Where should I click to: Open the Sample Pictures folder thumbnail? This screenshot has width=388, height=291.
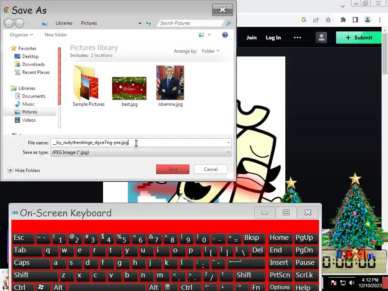pos(89,86)
